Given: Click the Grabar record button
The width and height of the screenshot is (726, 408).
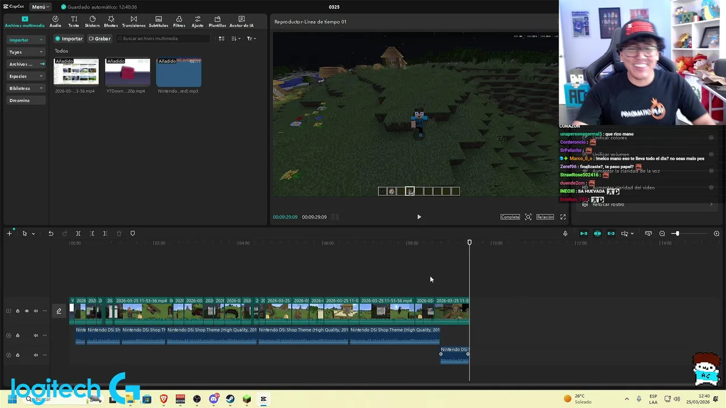Looking at the screenshot, I should tap(99, 39).
